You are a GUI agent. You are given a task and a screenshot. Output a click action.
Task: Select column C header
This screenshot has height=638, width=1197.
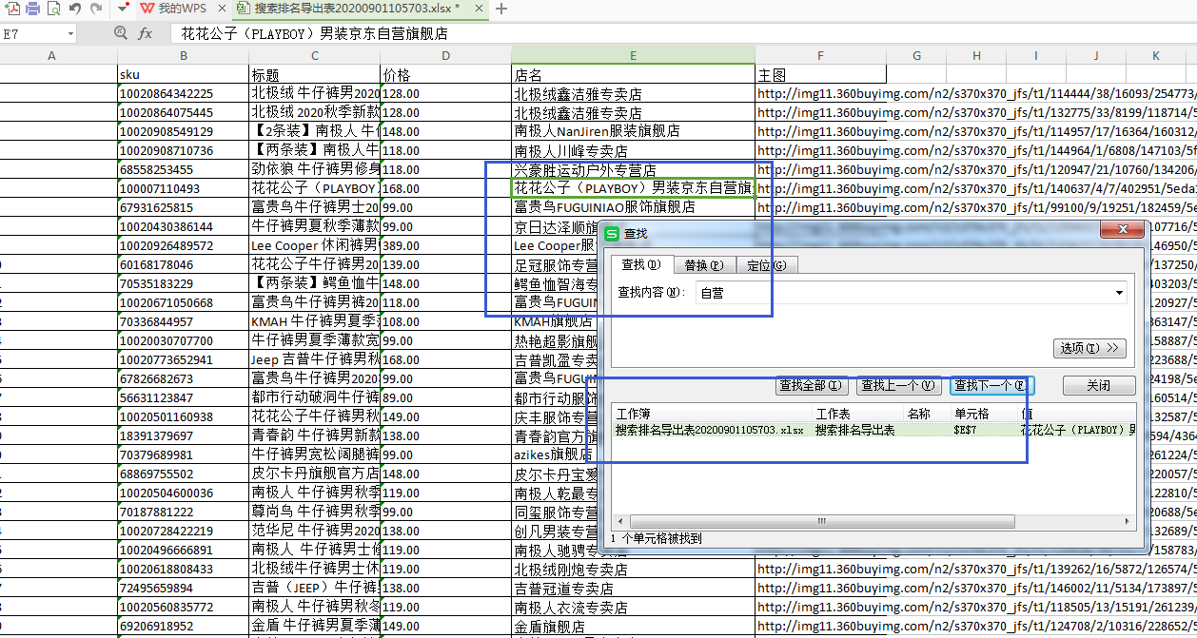(314, 56)
